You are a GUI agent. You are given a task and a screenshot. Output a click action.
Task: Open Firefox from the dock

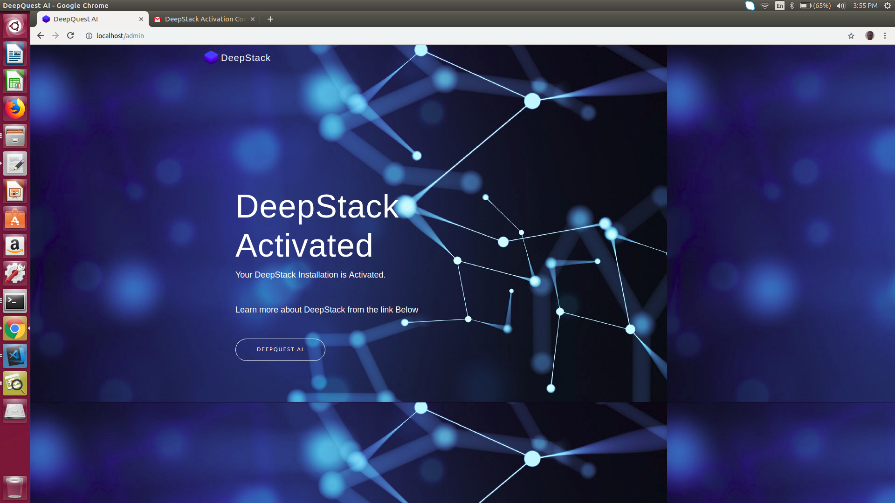[15, 108]
